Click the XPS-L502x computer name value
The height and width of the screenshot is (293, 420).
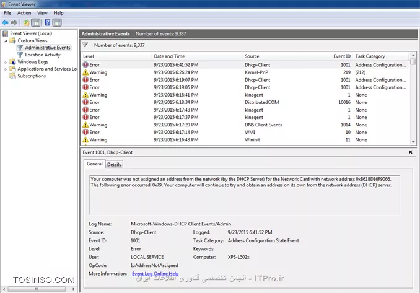click(238, 257)
